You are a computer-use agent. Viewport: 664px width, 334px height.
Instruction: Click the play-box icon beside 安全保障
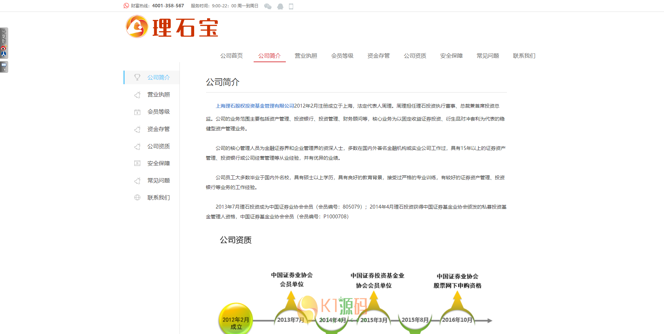point(137,163)
